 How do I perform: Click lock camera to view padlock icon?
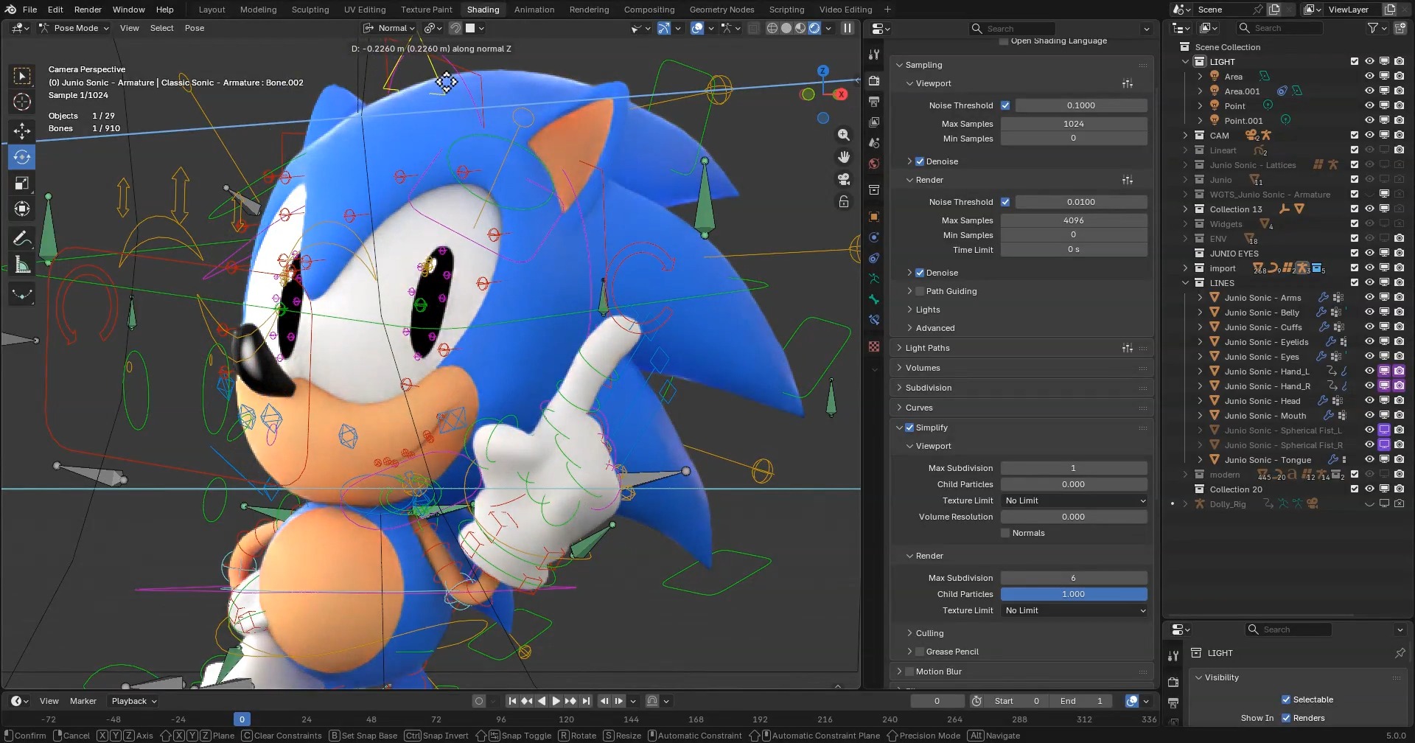click(844, 201)
